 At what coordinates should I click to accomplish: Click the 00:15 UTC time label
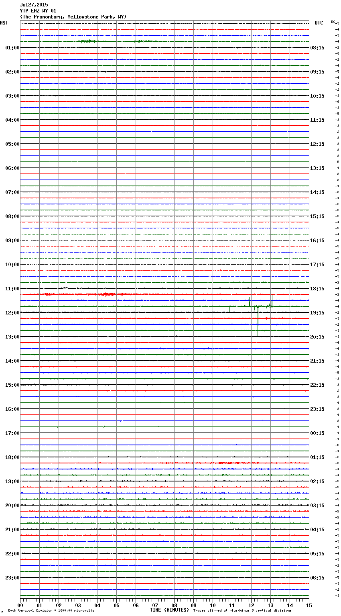(x=317, y=433)
